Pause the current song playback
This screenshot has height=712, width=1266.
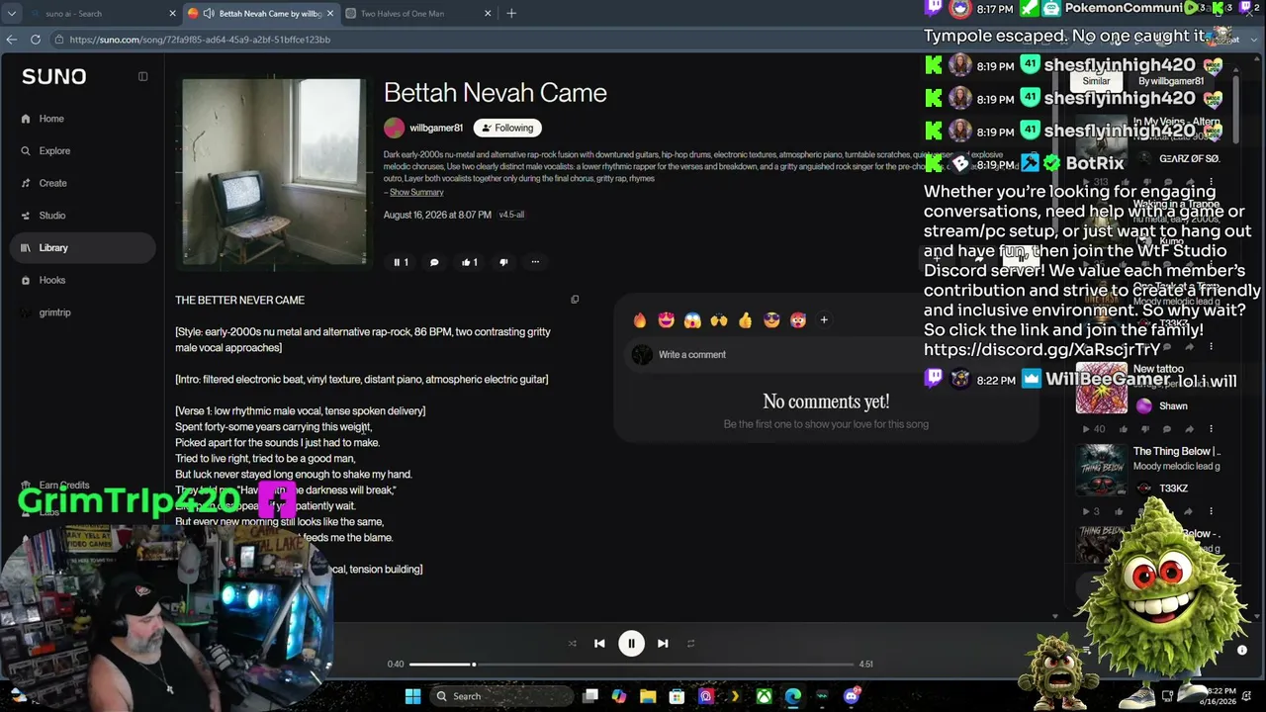click(x=631, y=644)
